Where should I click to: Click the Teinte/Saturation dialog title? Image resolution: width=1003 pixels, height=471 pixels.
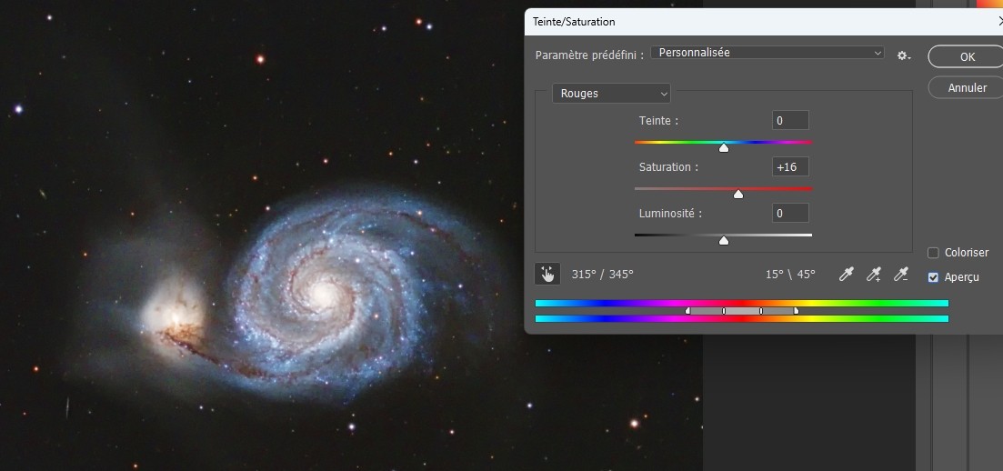574,22
